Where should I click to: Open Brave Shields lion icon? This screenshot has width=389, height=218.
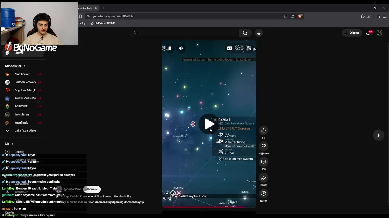coord(300,16)
